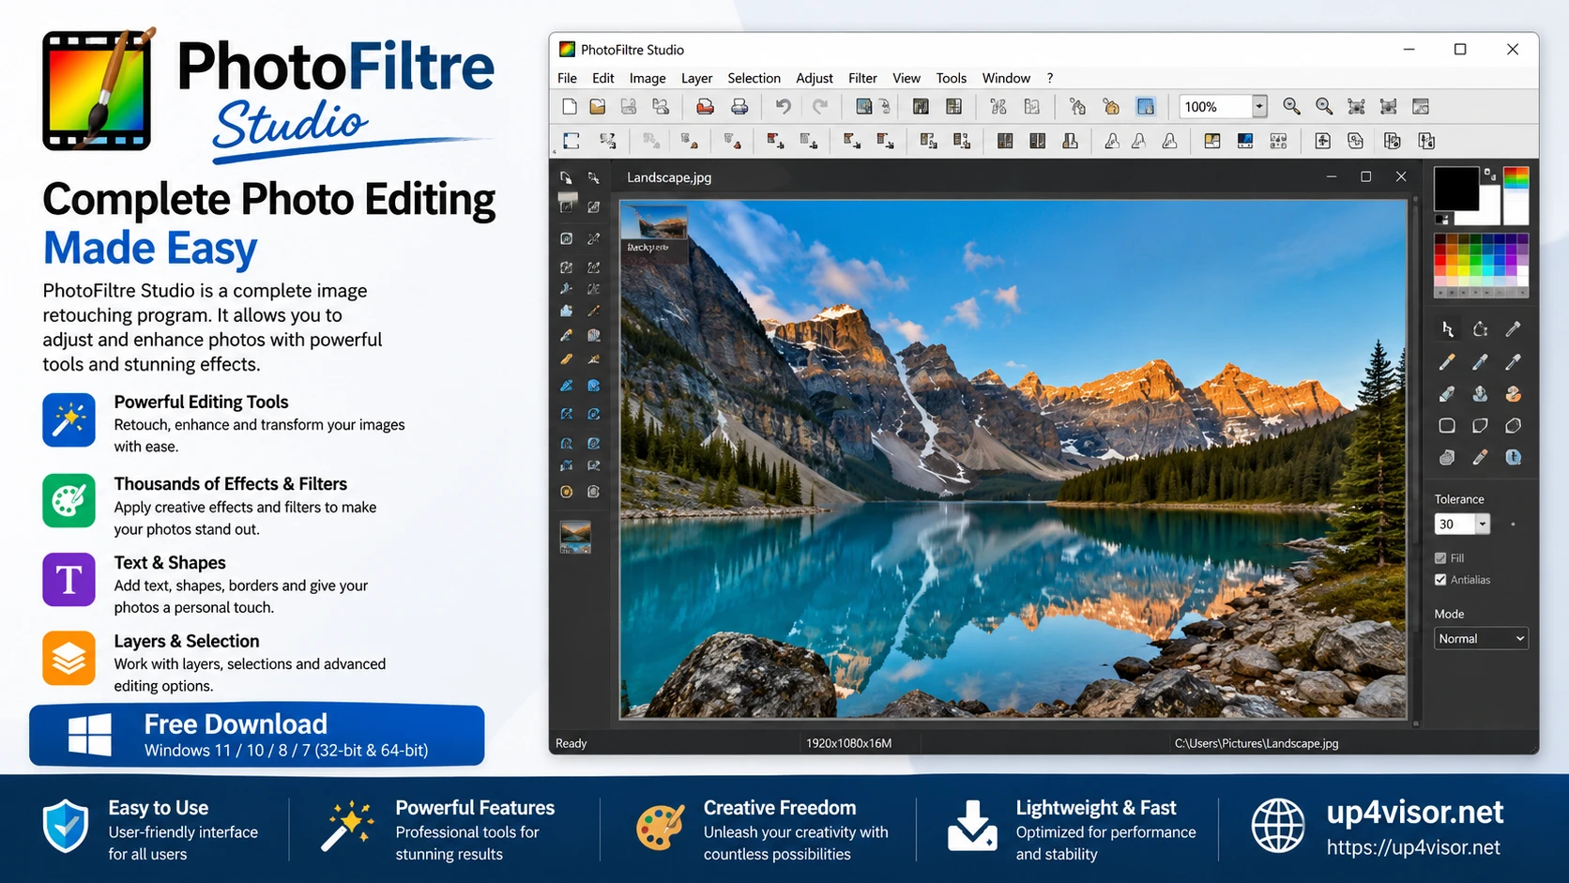Click the green Effects & Filters palette icon
This screenshot has width=1569, height=883.
click(x=69, y=500)
